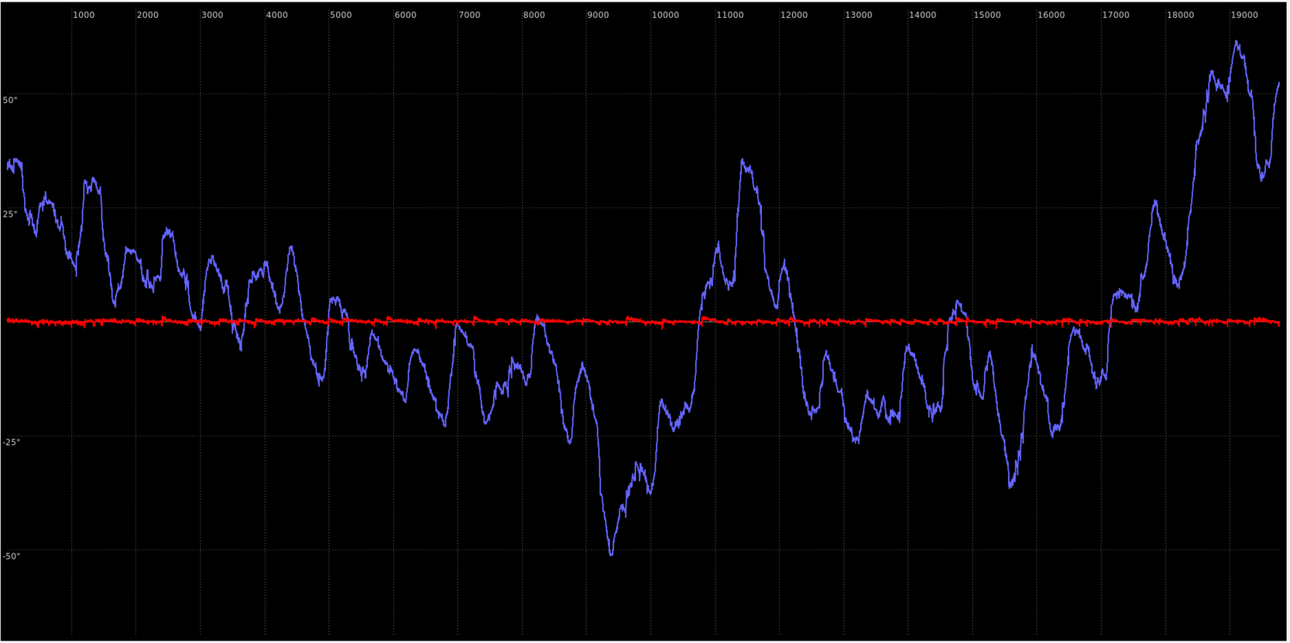Click the 5000 x-axis label

(x=341, y=15)
